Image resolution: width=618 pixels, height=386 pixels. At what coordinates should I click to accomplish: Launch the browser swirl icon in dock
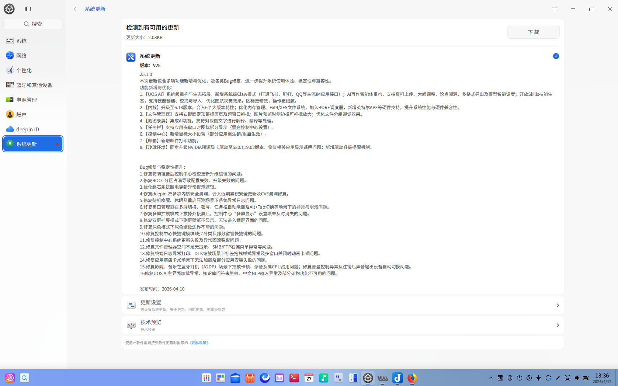pos(265,378)
